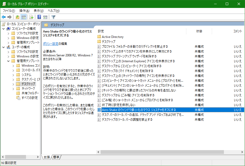Click the folder icon in the デスクトップ header

tap(46, 25)
